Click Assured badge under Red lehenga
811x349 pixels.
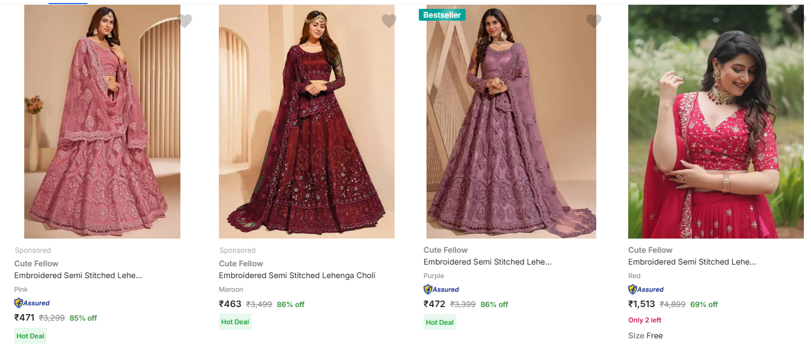(646, 289)
